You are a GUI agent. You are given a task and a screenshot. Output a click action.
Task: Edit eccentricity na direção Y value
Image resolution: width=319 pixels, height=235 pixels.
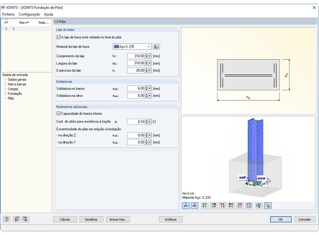(136, 142)
